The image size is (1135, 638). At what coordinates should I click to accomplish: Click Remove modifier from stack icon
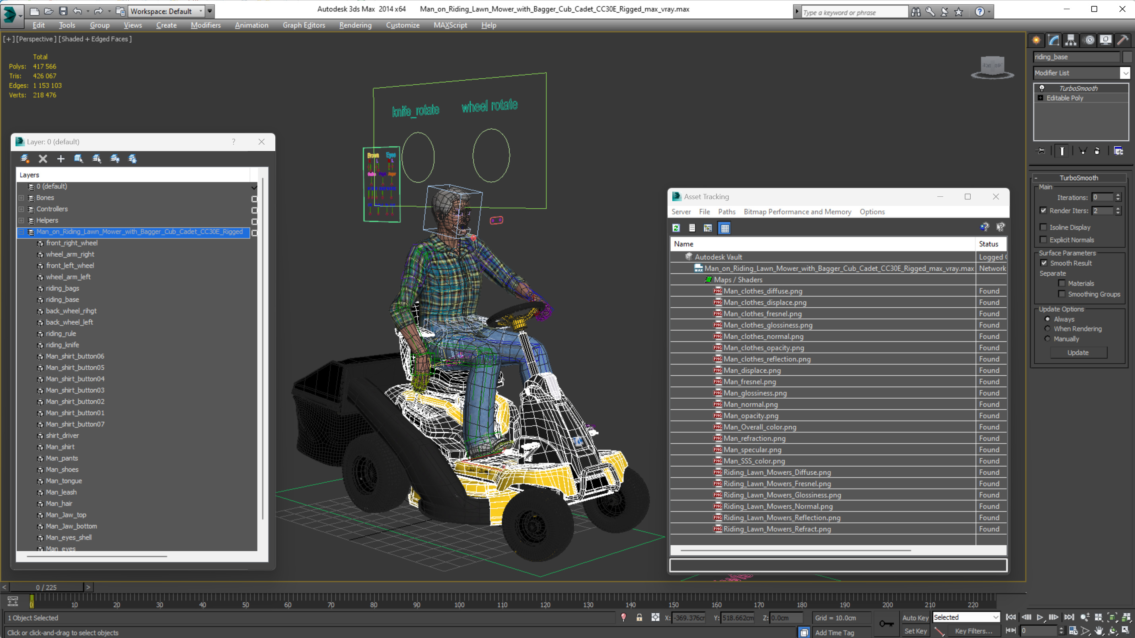point(1097,151)
